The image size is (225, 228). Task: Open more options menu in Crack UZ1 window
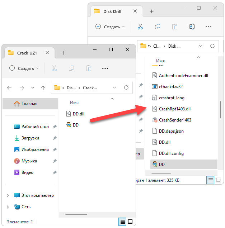coord(105,68)
